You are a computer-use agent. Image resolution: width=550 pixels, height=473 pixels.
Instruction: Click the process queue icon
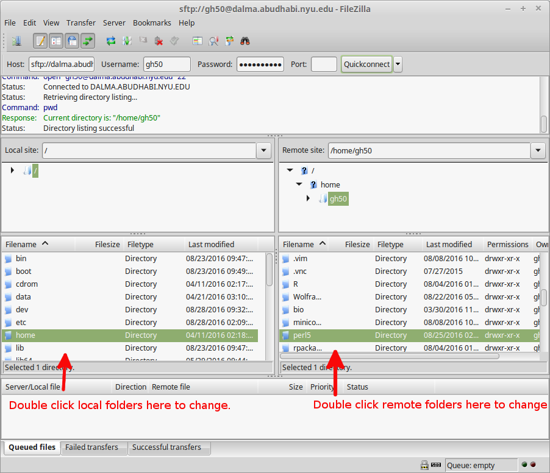pos(127,41)
